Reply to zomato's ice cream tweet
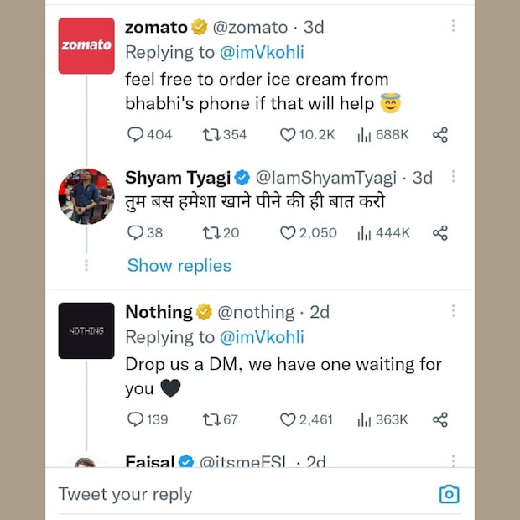 (x=136, y=134)
